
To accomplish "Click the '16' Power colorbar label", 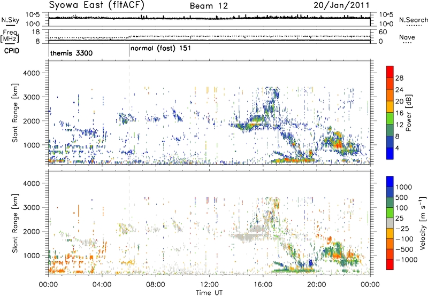I will click(x=399, y=113).
